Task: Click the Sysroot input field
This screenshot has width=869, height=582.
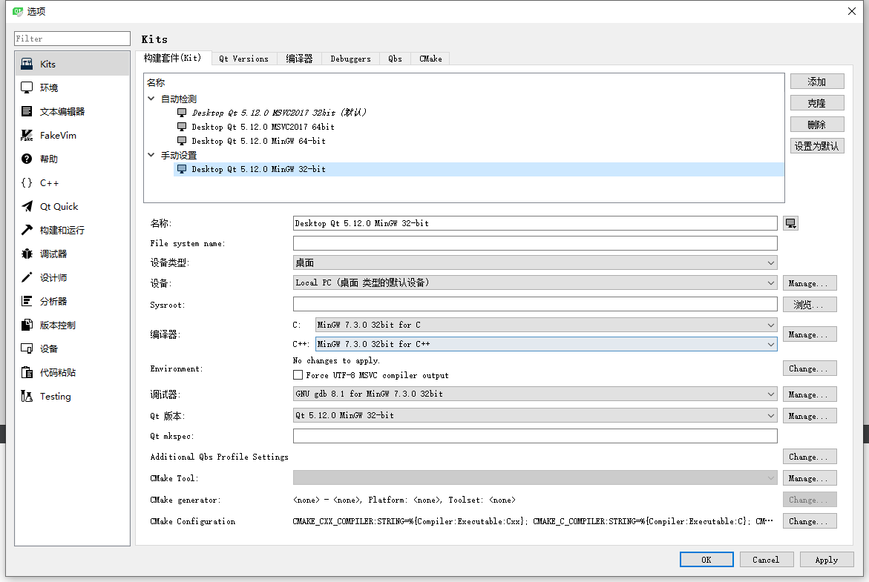Action: (535, 304)
